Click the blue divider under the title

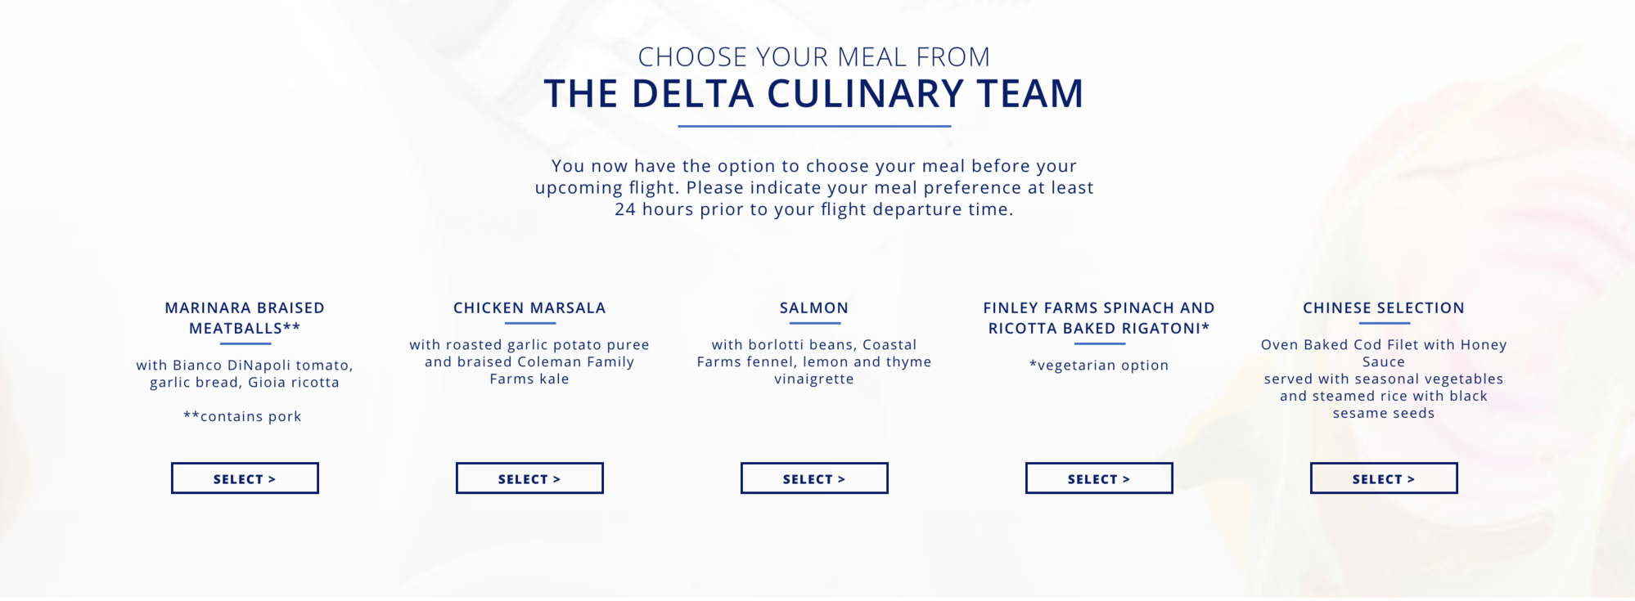click(x=814, y=126)
